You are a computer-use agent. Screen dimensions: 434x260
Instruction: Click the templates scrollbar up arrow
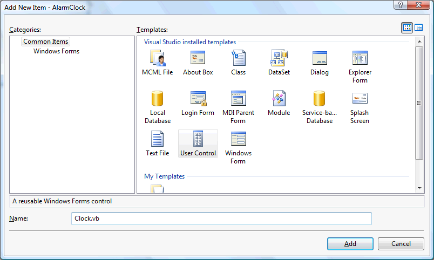(419, 42)
